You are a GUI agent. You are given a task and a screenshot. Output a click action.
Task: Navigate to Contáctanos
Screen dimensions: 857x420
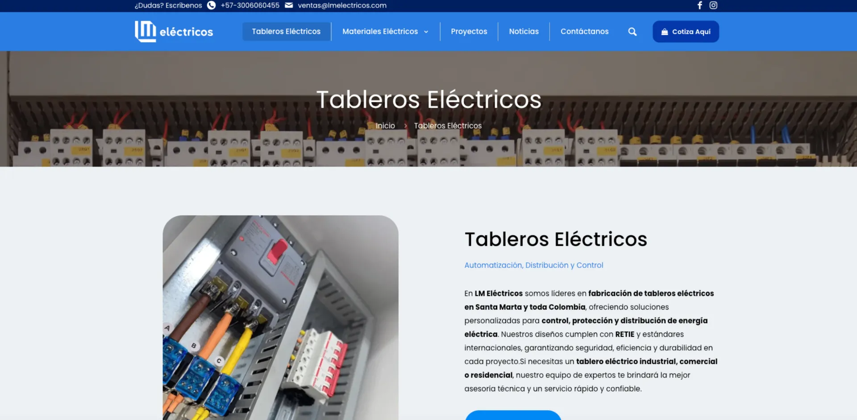[584, 32]
